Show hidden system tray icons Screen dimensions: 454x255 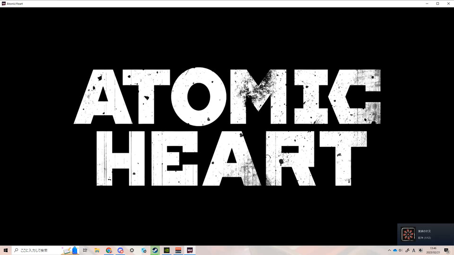coord(389,250)
